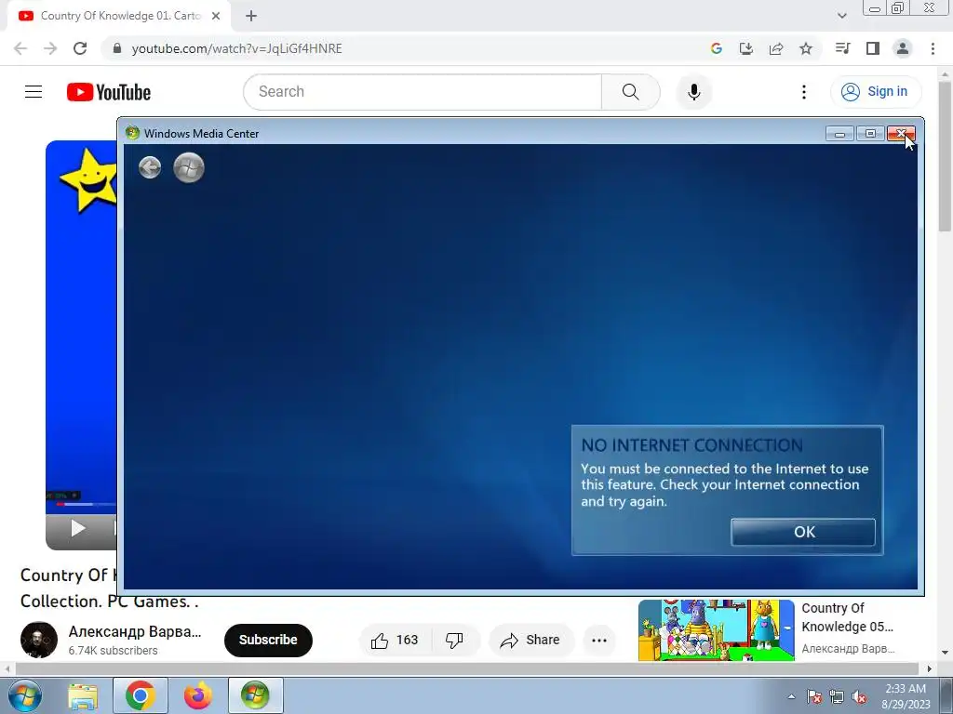Click Chrome's back navigation arrow
Image resolution: width=953 pixels, height=714 pixels.
[x=20, y=48]
